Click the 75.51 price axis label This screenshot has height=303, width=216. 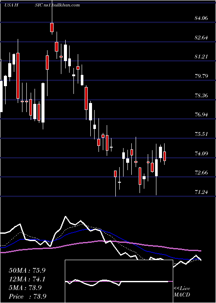point(201,134)
